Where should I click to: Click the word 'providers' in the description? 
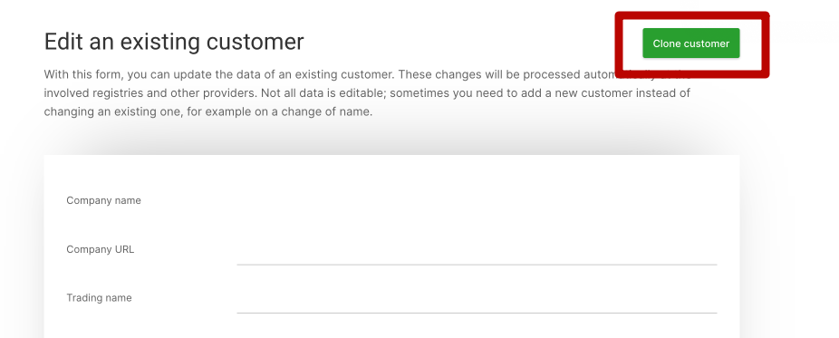click(233, 93)
